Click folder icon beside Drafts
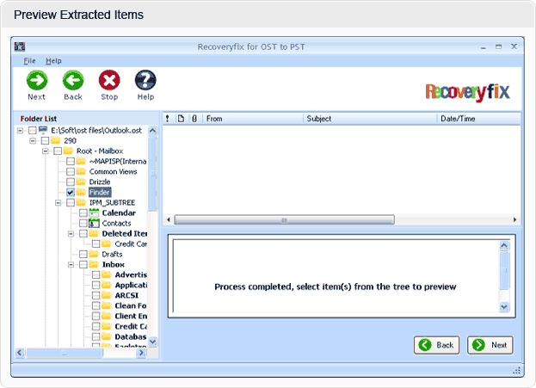The height and width of the screenshot is (388, 536). coord(94,254)
